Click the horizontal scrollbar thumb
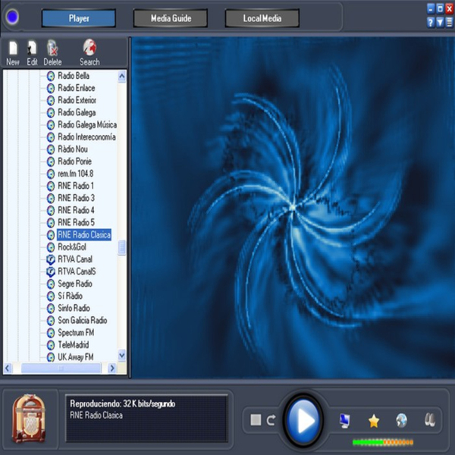Image resolution: width=455 pixels, height=455 pixels. (61, 368)
